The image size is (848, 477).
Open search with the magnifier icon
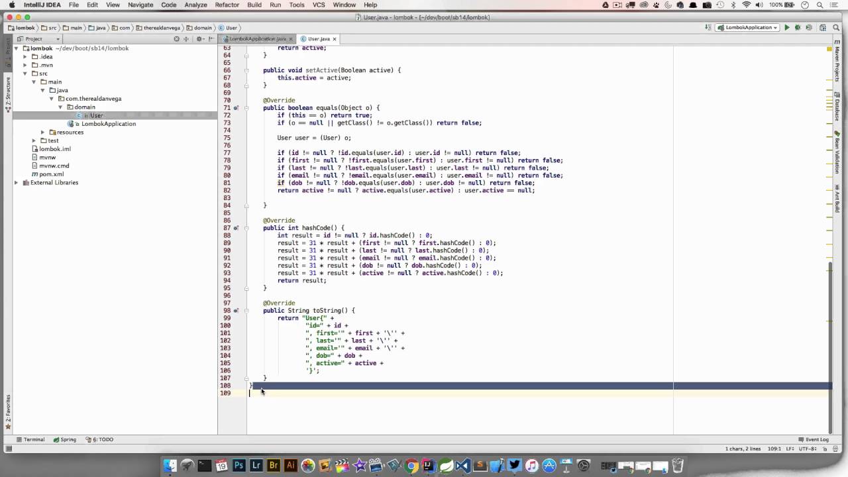[x=836, y=28]
